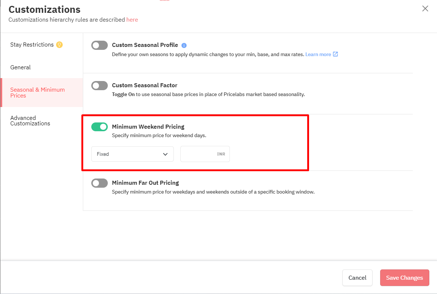437x294 pixels.
Task: Toggle on Custom Seasonal Profile
Action: [99, 45]
